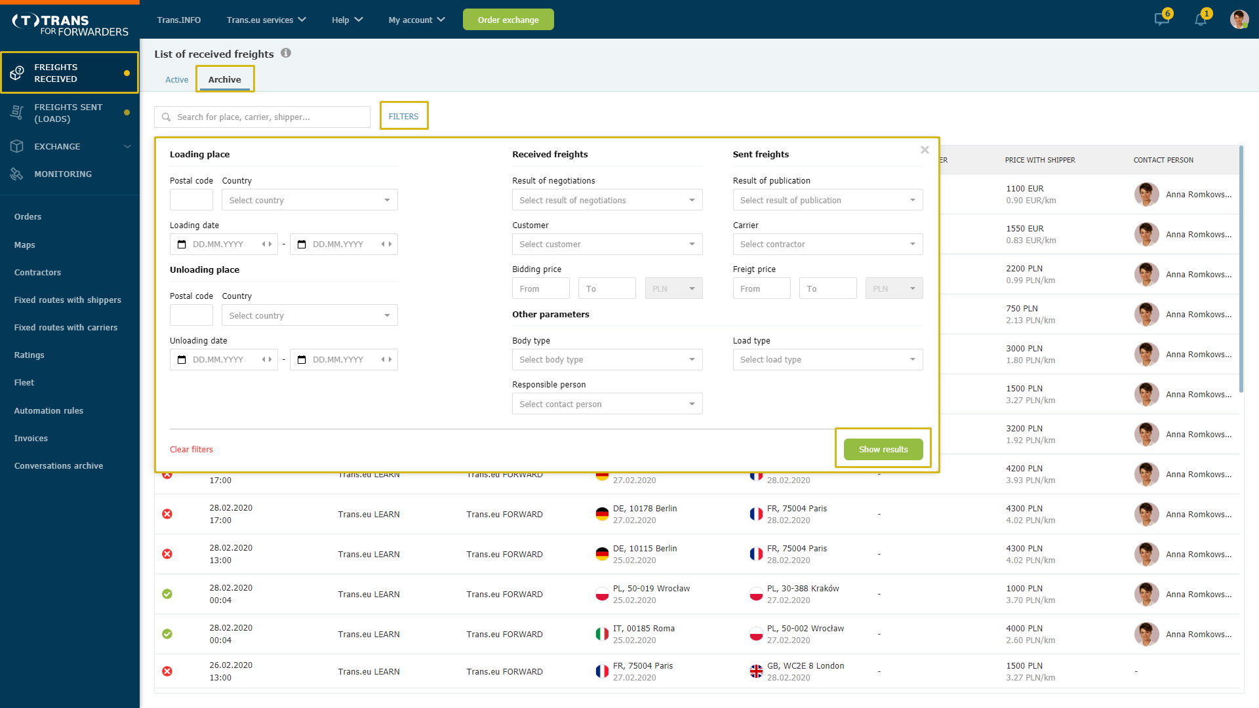This screenshot has height=708, width=1259.
Task: Open Trans.eu services menu
Action: tap(266, 20)
